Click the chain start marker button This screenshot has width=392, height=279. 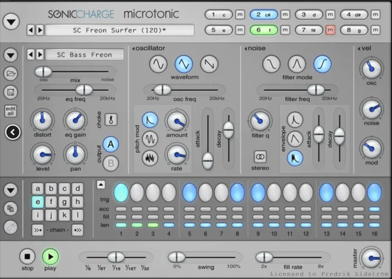point(38,230)
